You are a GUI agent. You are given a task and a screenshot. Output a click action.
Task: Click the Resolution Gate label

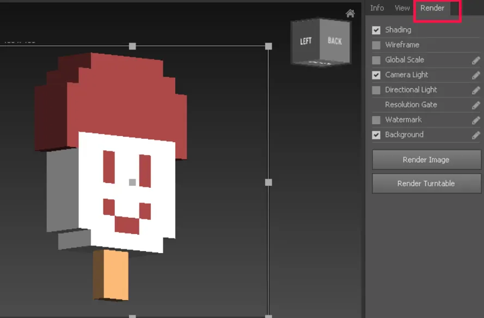[411, 105]
